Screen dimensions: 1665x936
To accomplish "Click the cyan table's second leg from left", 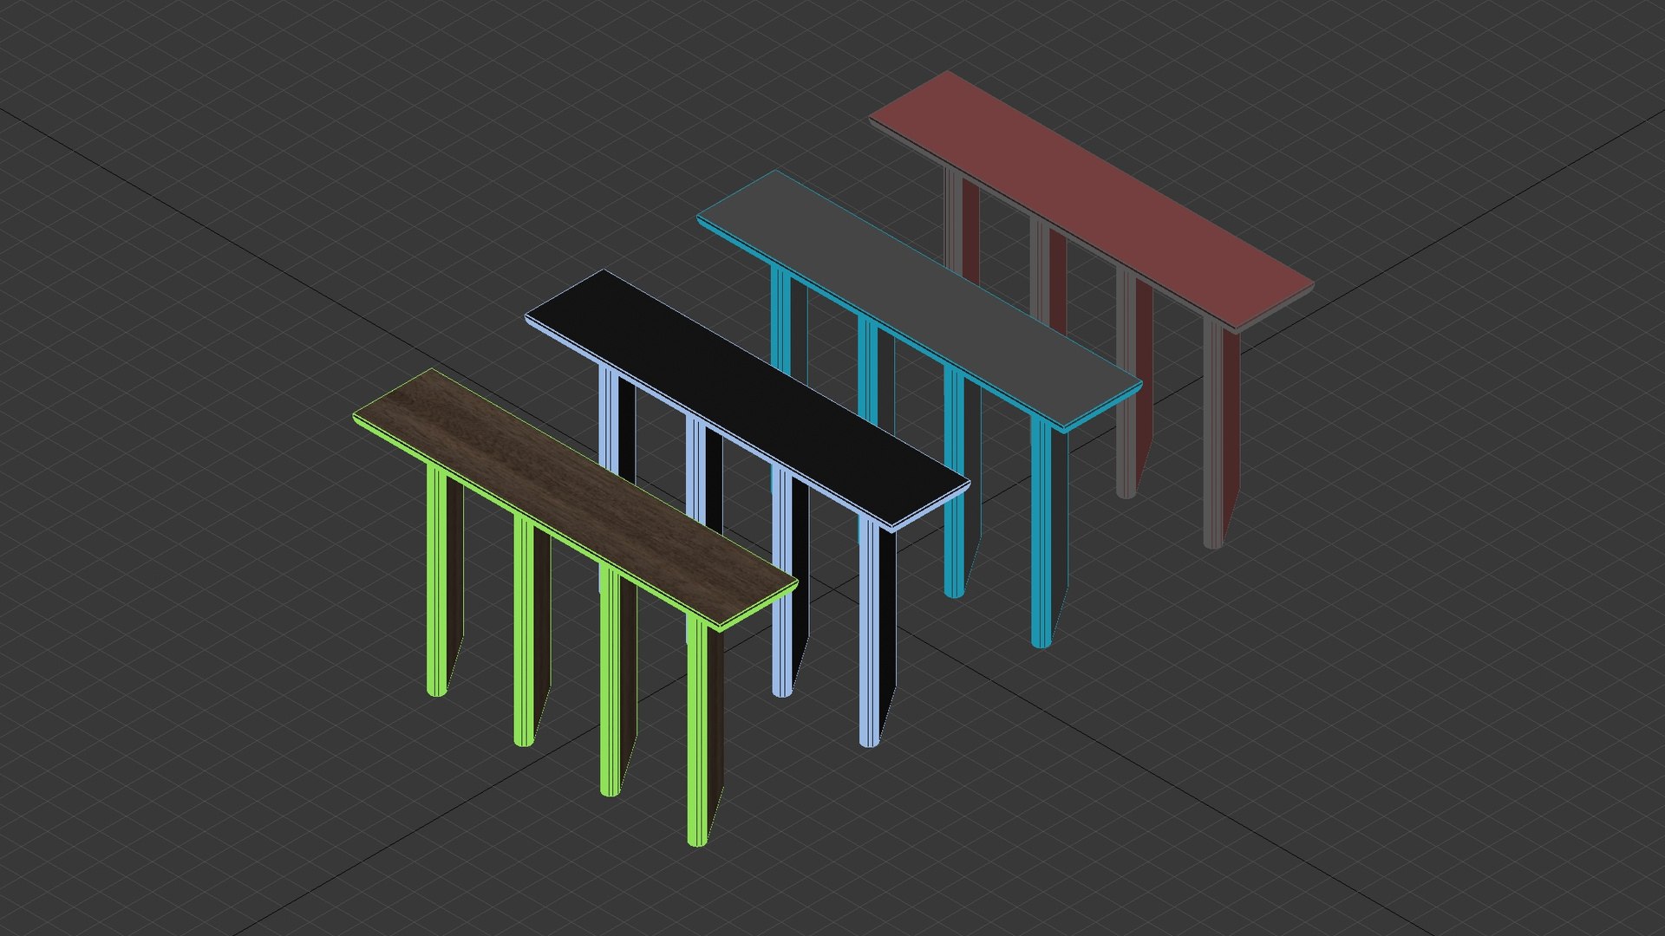I will pyautogui.click(x=875, y=374).
